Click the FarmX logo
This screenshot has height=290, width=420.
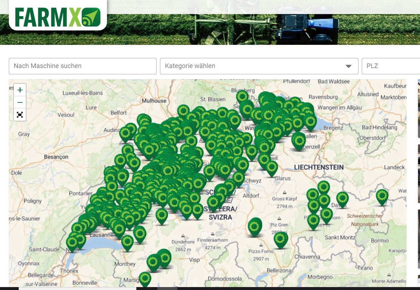58,17
